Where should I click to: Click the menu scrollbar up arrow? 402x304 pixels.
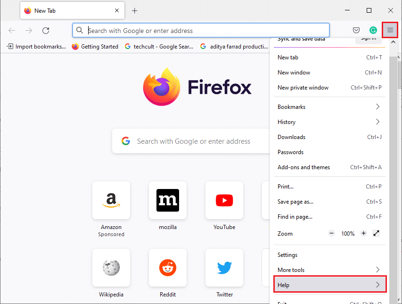coord(393,42)
